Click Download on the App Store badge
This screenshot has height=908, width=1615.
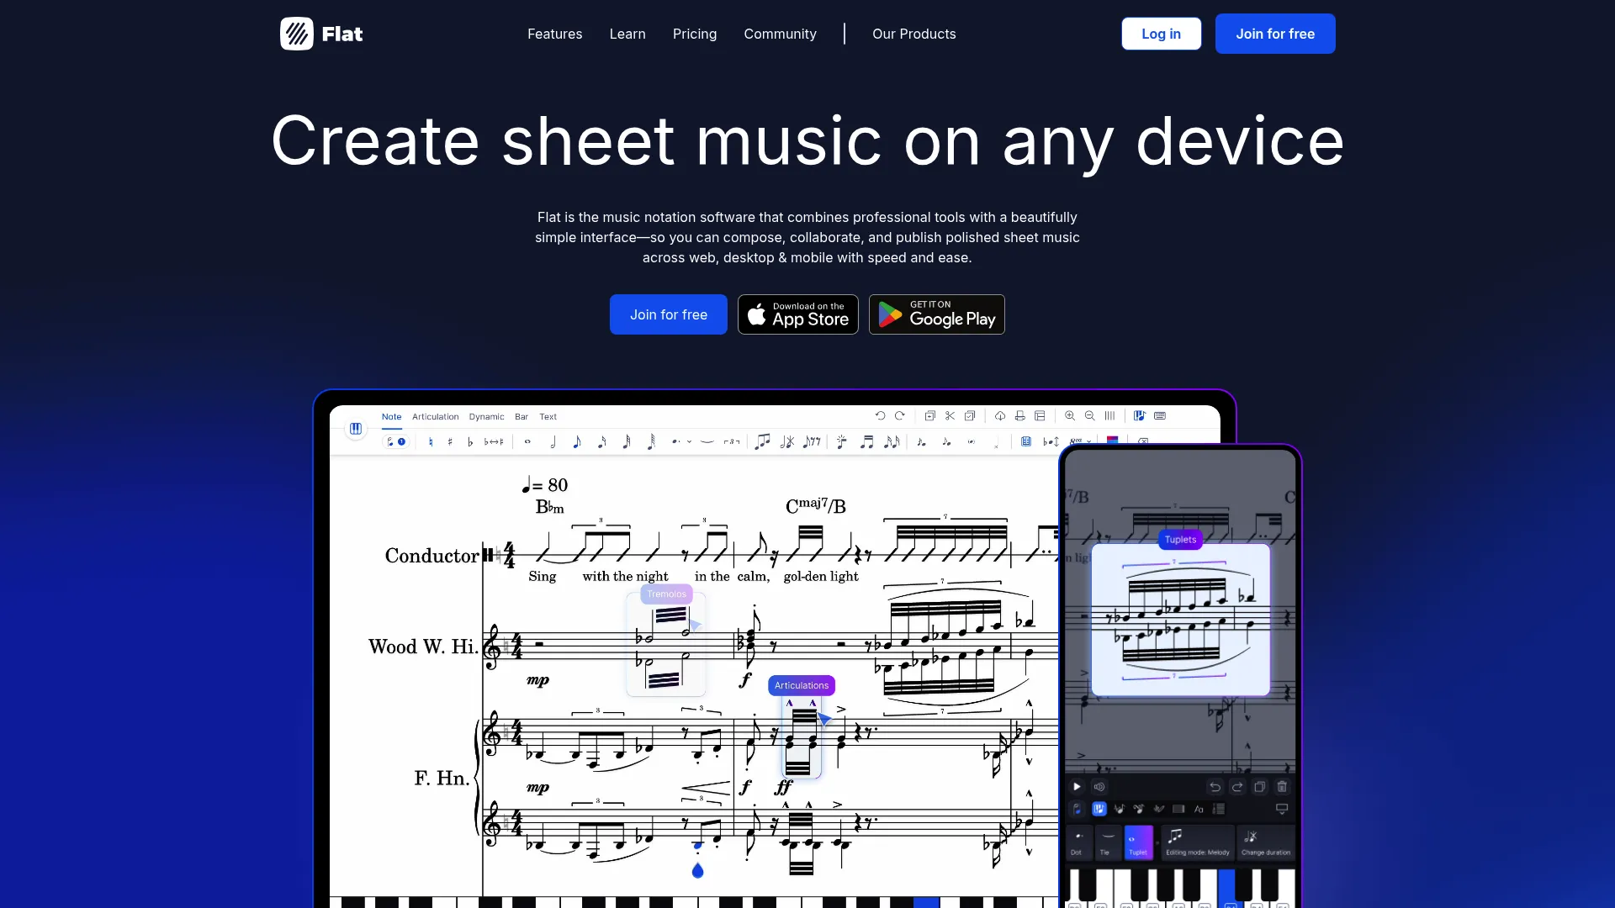pos(798,314)
